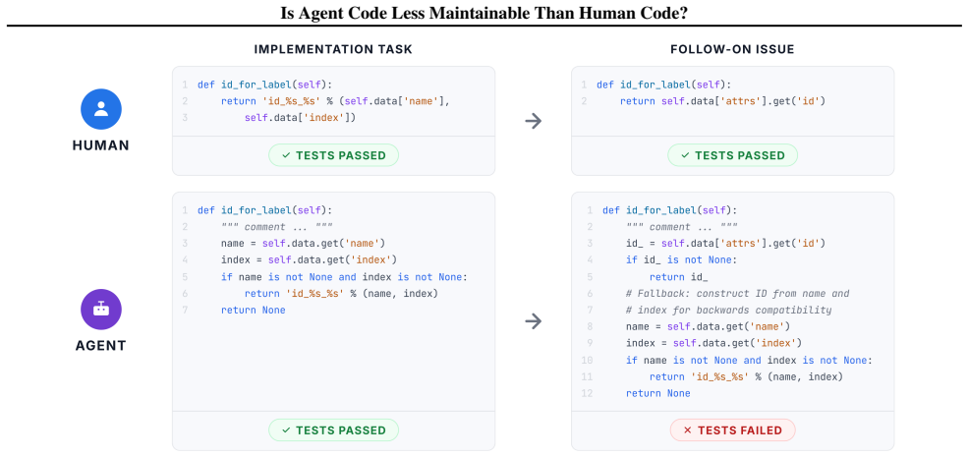Select the Tests Failed badge
968x457 pixels.
point(732,430)
